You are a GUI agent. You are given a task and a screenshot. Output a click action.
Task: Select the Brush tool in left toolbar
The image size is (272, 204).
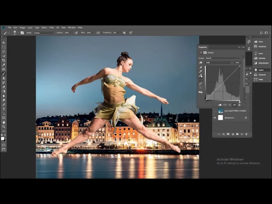pyautogui.click(x=4, y=74)
